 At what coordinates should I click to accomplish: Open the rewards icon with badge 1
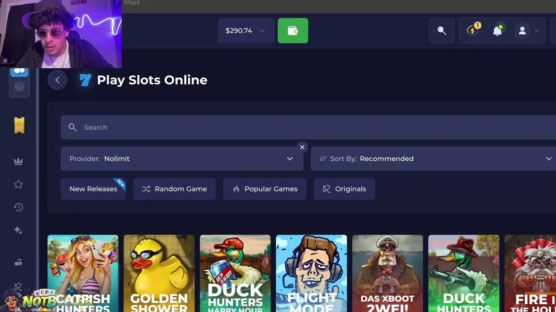tap(473, 30)
